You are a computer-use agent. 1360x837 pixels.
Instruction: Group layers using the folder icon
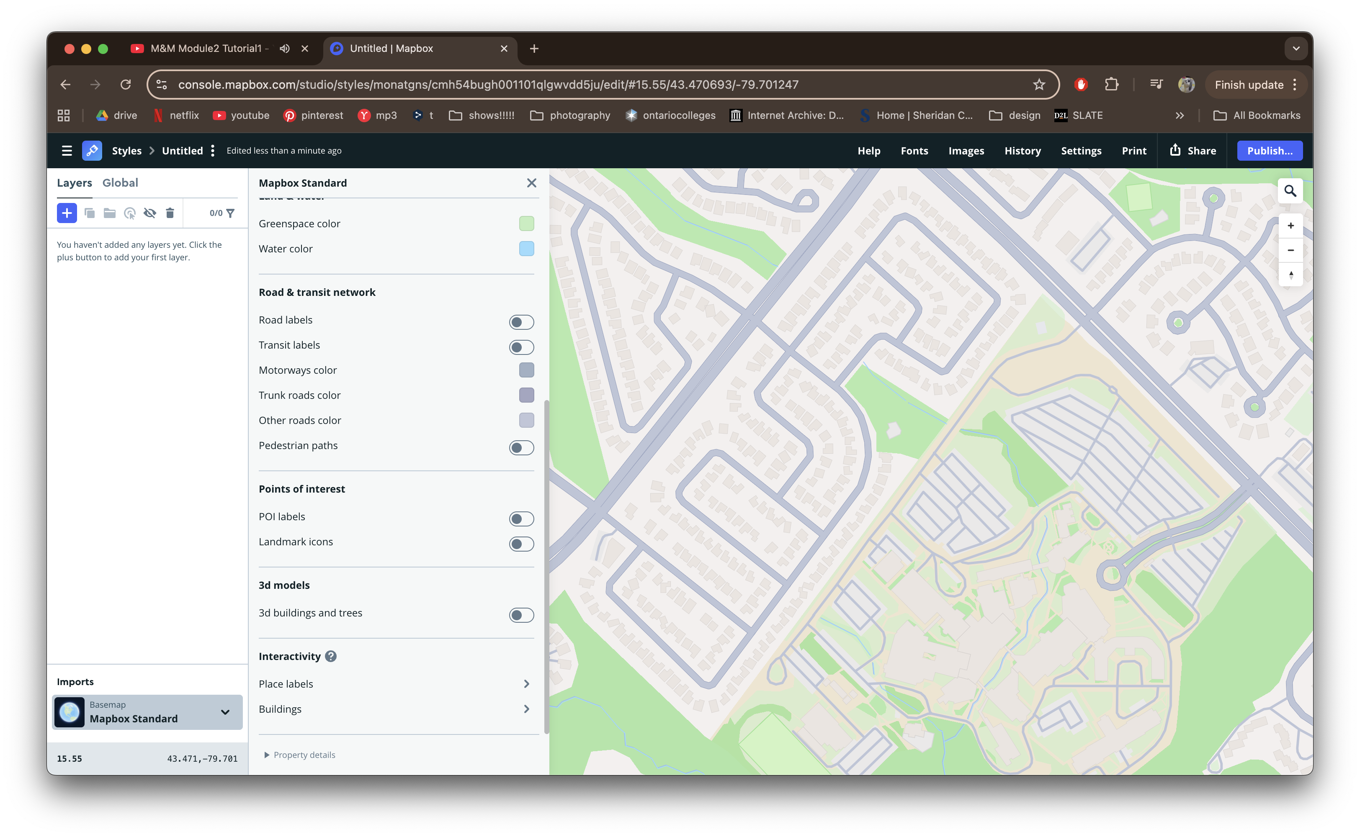click(x=109, y=213)
